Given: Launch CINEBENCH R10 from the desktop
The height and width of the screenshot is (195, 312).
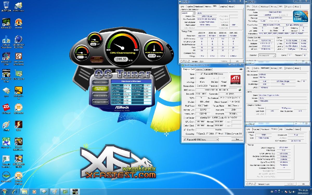Looking at the screenshot, I should [x=18, y=42].
